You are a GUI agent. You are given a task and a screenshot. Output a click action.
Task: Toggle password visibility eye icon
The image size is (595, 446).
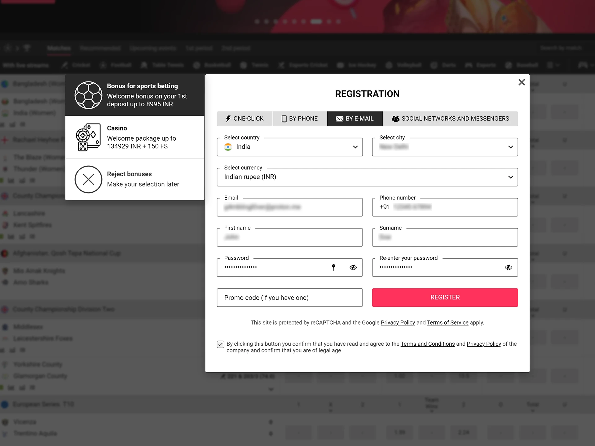point(353,267)
